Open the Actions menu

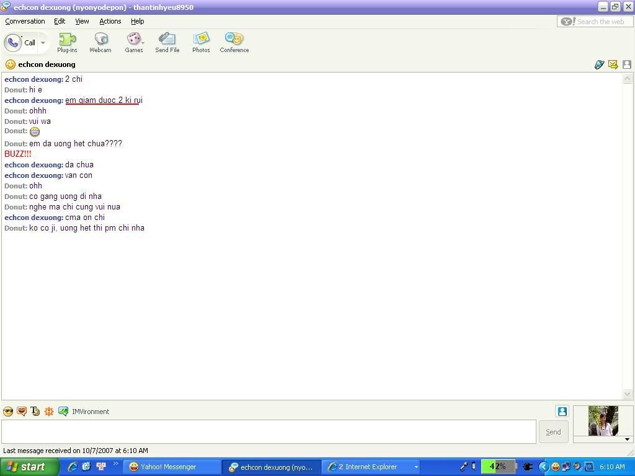point(110,21)
